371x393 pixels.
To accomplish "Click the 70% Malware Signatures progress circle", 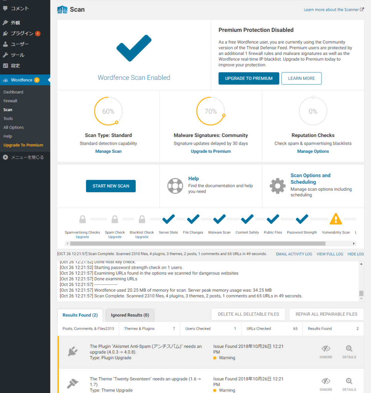I will 211,111.
